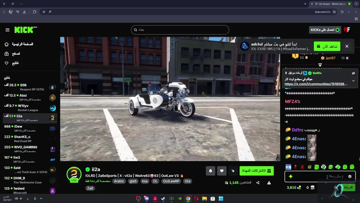This screenshot has width=360, height=203.
Task: Open File Explorer from the taskbar
Action: [204, 198]
